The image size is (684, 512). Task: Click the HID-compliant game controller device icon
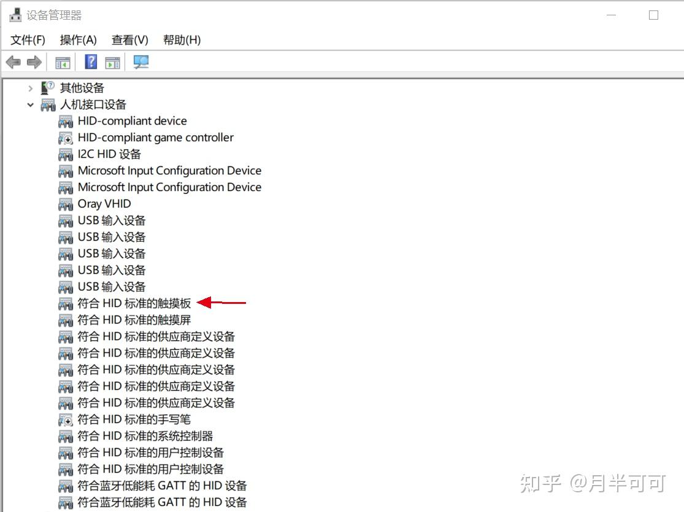(65, 138)
